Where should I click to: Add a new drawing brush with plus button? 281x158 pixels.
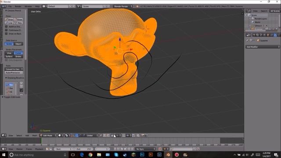coord(22,83)
